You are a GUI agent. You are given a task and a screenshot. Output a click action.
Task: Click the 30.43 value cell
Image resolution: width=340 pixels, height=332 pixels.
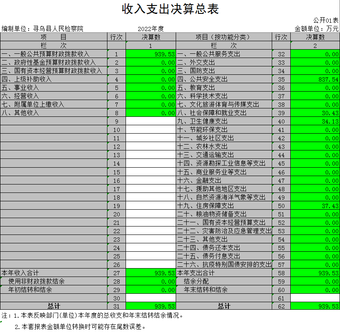click(315, 113)
